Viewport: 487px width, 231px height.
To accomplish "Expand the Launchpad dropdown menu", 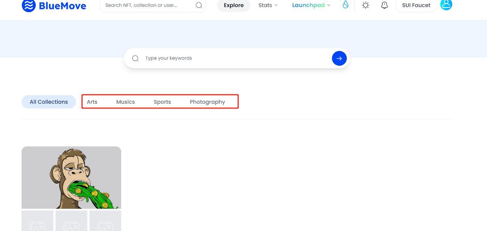I will tap(311, 5).
